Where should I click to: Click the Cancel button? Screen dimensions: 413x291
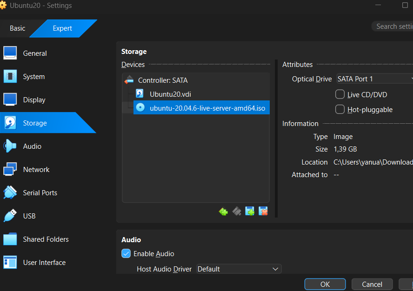point(372,284)
